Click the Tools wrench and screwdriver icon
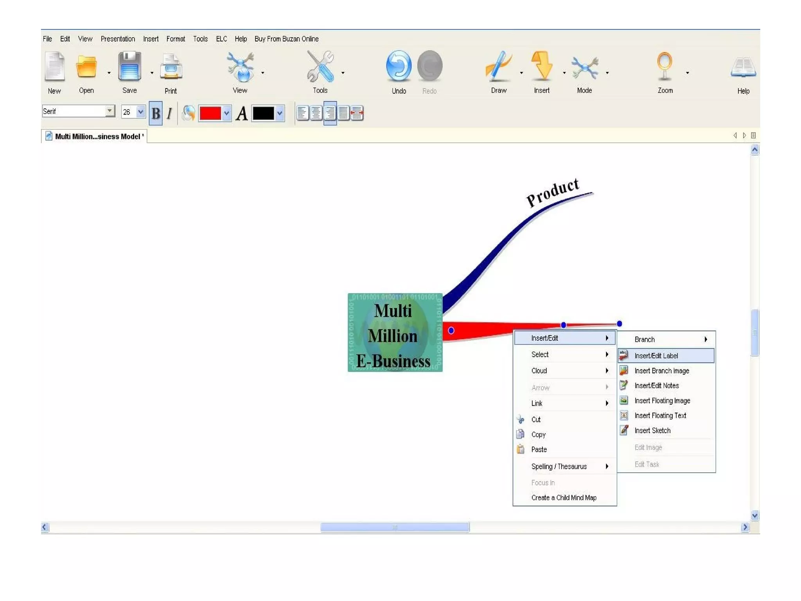This screenshot has width=801, height=601. point(320,67)
